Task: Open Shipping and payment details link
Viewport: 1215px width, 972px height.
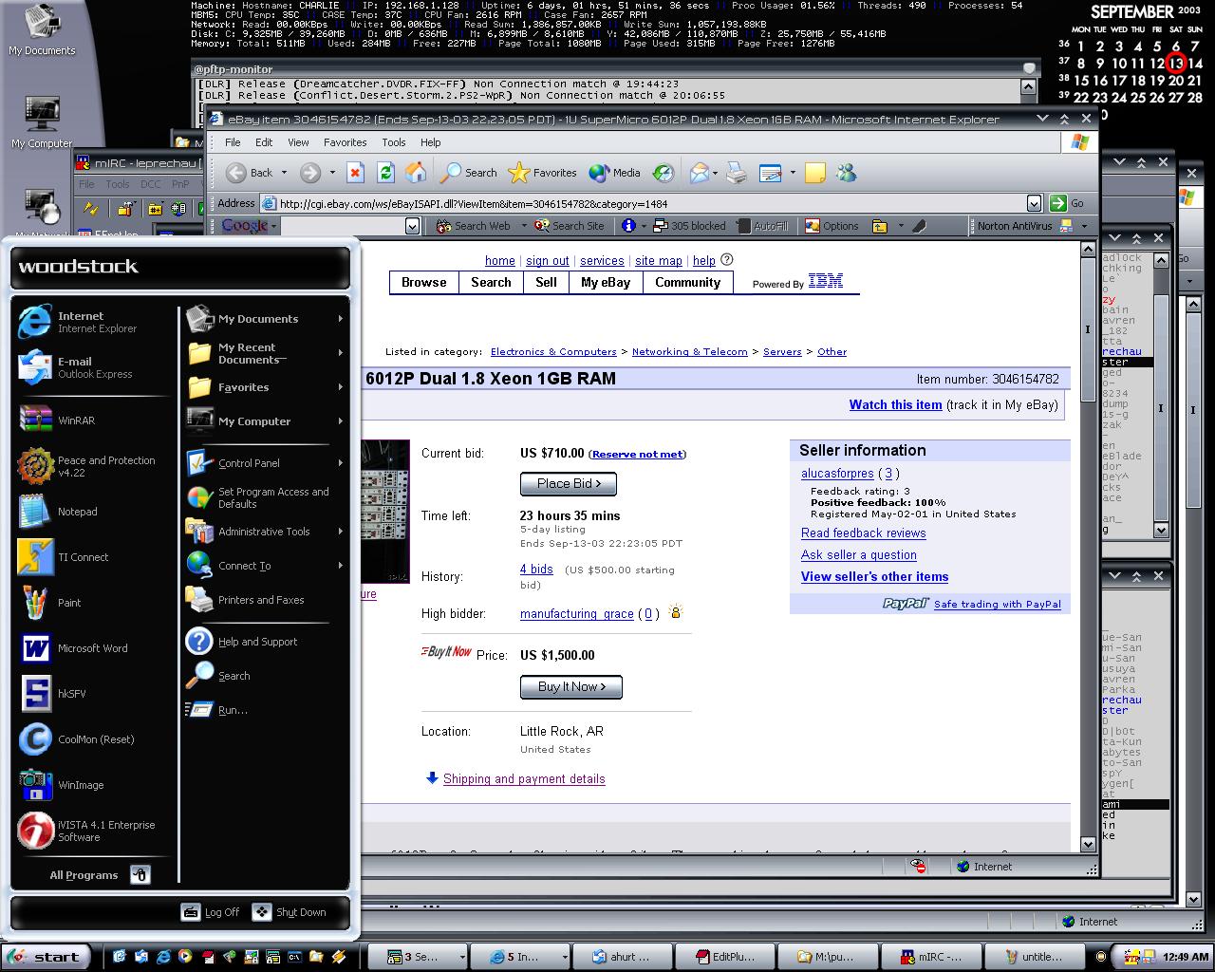Action: 524,778
